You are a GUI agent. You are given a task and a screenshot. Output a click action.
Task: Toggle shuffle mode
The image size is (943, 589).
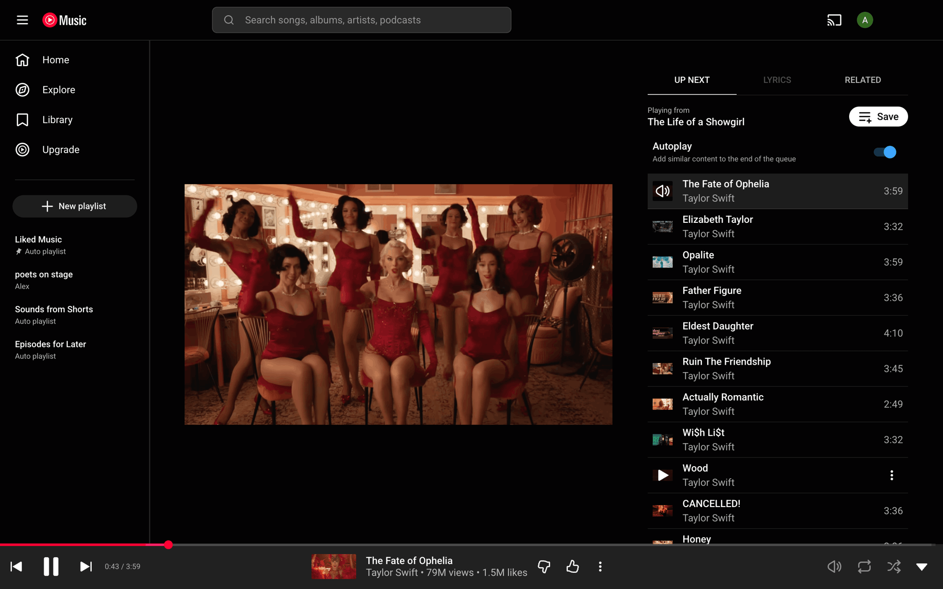894,567
